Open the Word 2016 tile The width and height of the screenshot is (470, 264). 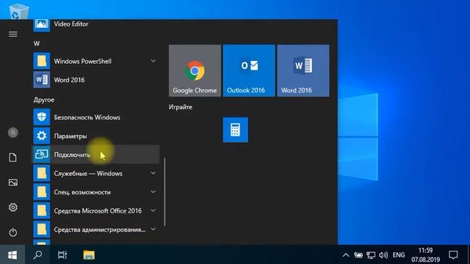pos(303,70)
